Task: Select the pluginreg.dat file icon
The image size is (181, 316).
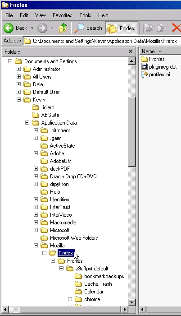Action: point(145,67)
